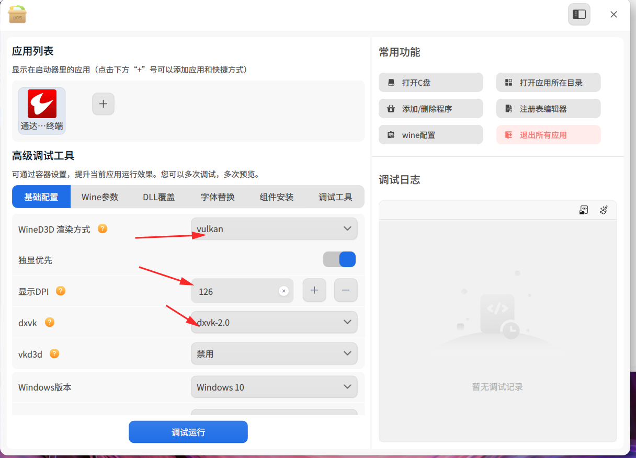
Task: Click the 暂无调试记录 text
Action: [497, 387]
